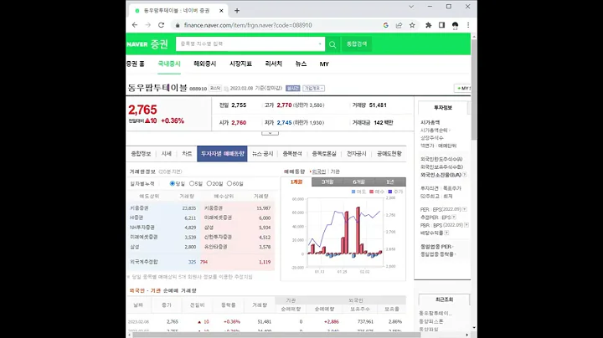The height and width of the screenshot is (338, 603).
Task: Select the 투자자별 매매동향 tab
Action: tap(222, 154)
